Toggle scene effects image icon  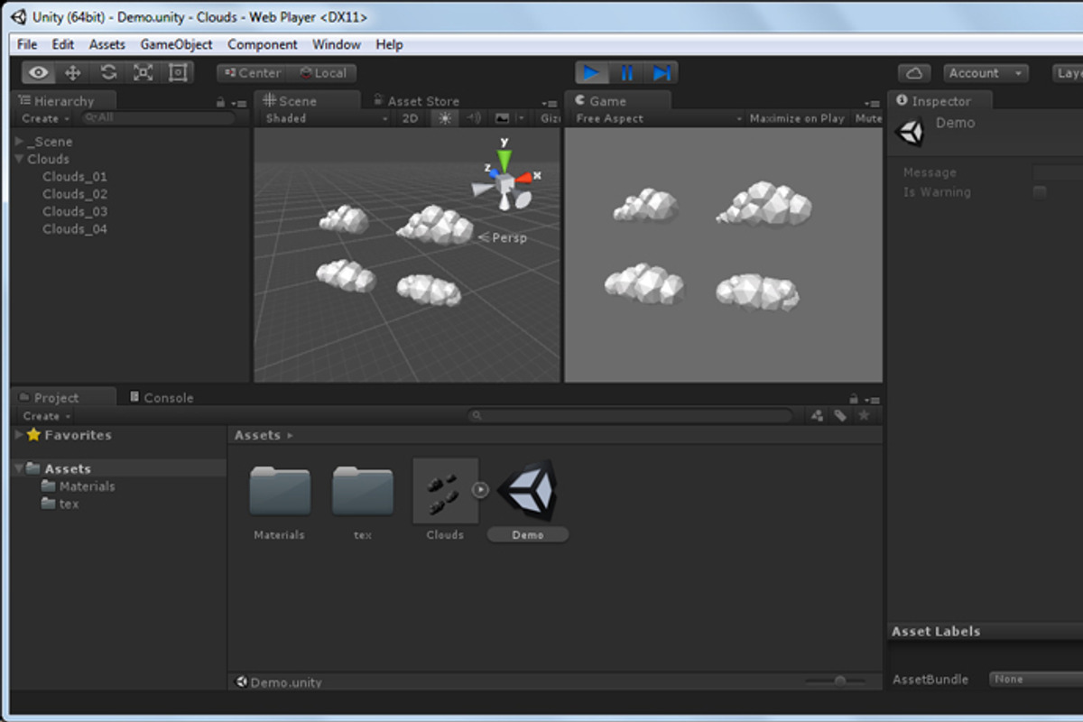[502, 118]
